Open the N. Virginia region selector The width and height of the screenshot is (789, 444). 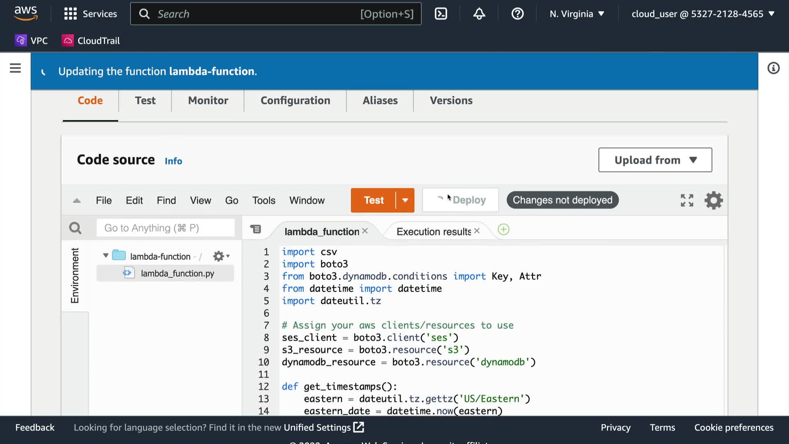pyautogui.click(x=577, y=14)
